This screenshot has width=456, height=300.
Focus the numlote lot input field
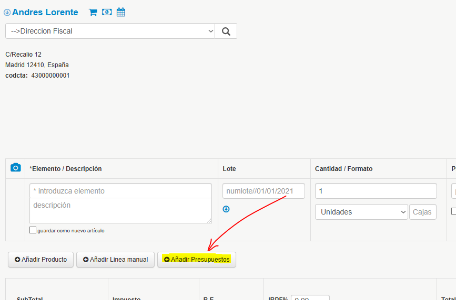[264, 191]
